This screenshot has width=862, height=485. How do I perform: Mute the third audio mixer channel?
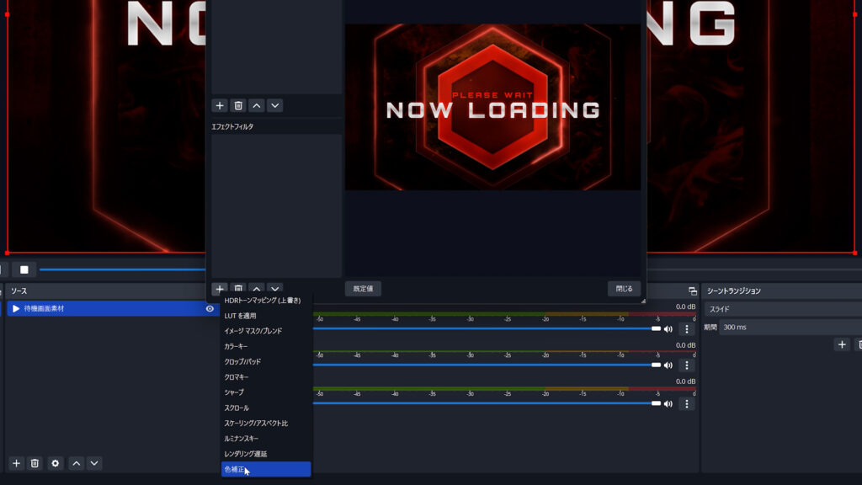pyautogui.click(x=668, y=404)
